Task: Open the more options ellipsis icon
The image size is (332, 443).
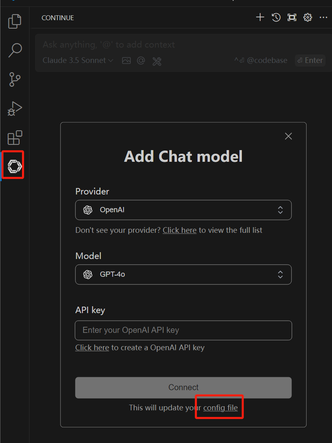Action: 323,17
